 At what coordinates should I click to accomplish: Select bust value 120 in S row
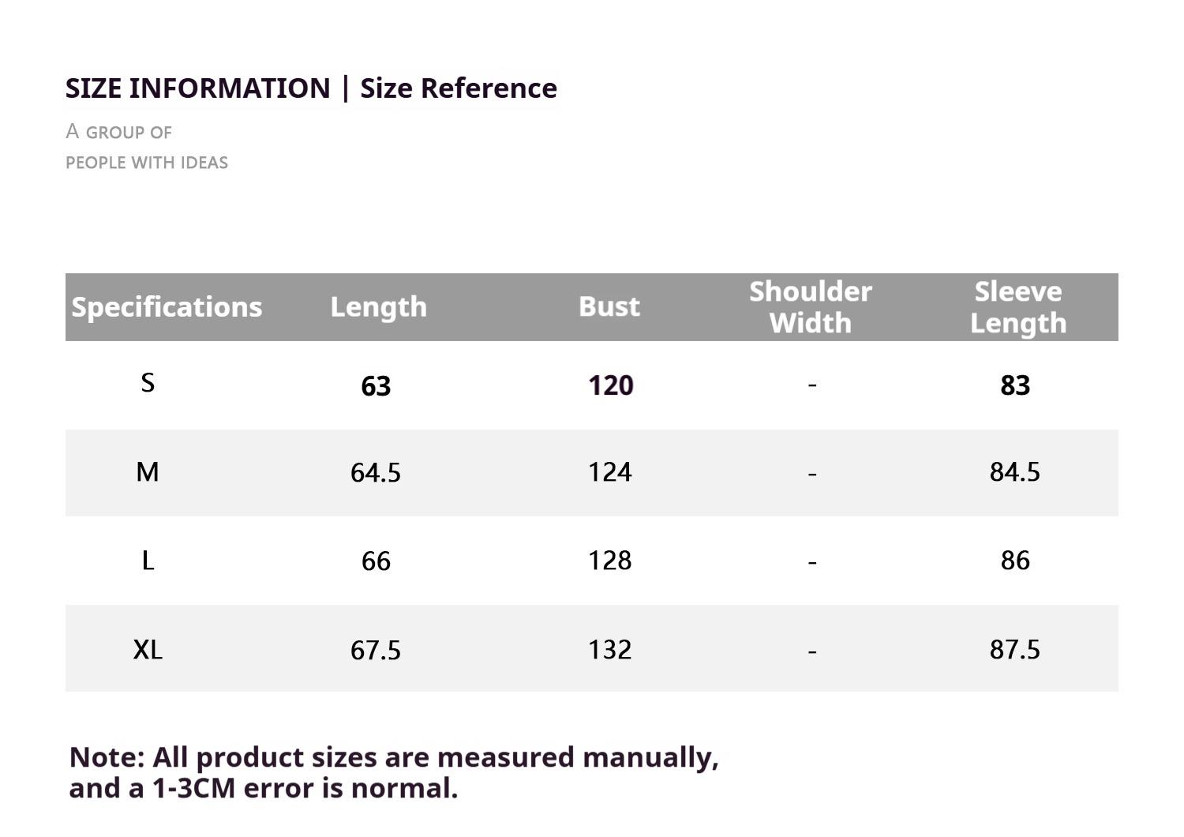tap(610, 385)
